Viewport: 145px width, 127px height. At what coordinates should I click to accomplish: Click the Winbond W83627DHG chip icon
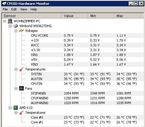pos(16,26)
